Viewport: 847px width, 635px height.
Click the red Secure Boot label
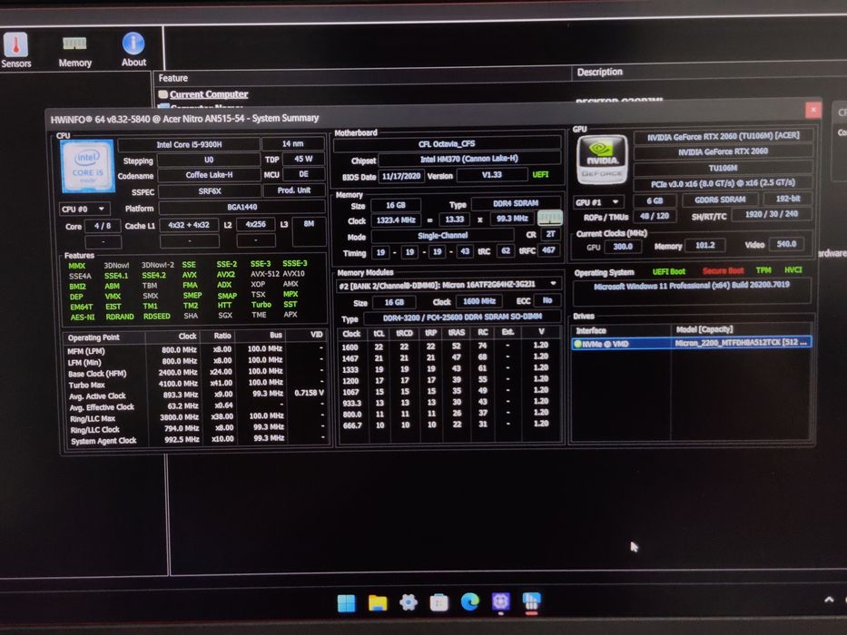pyautogui.click(x=723, y=271)
